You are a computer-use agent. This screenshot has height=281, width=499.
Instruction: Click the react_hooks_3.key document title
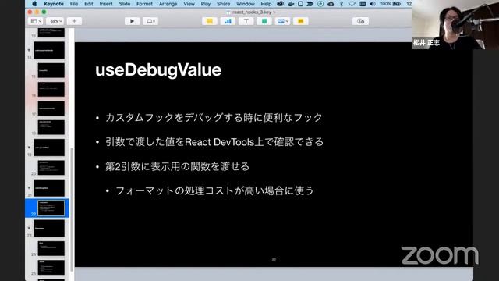(251, 12)
